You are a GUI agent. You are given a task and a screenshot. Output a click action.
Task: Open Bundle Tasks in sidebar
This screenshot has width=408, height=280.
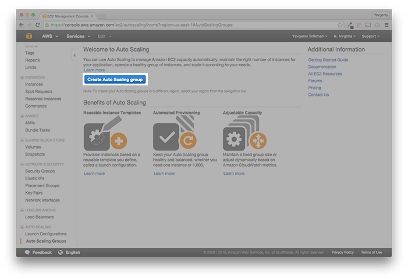(x=38, y=130)
